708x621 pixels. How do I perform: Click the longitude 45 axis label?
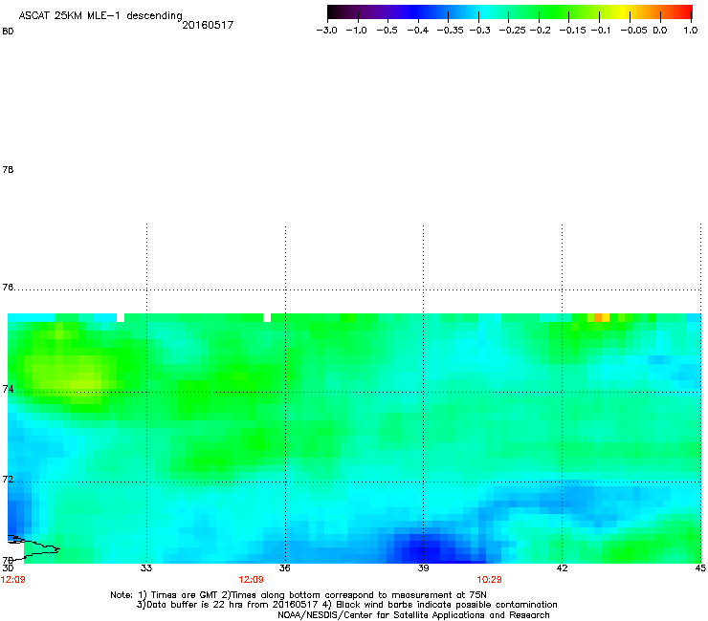pos(700,568)
